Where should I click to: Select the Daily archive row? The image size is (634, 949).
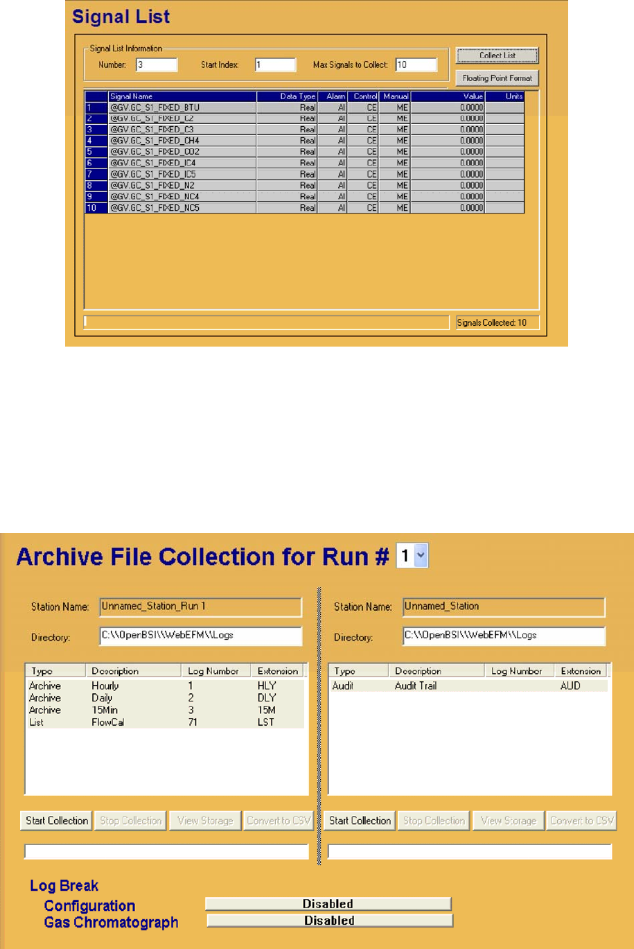(x=165, y=698)
